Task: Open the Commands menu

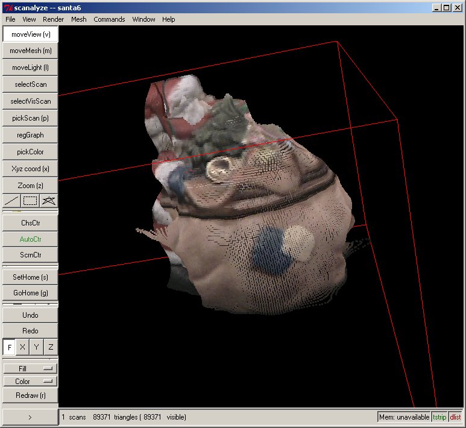Action: point(109,19)
